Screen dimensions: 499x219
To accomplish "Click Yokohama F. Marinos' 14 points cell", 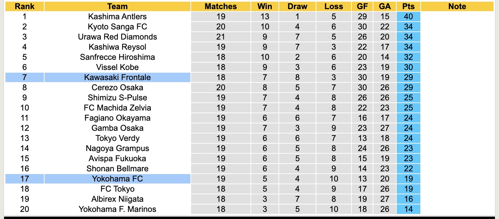I will tap(408, 209).
